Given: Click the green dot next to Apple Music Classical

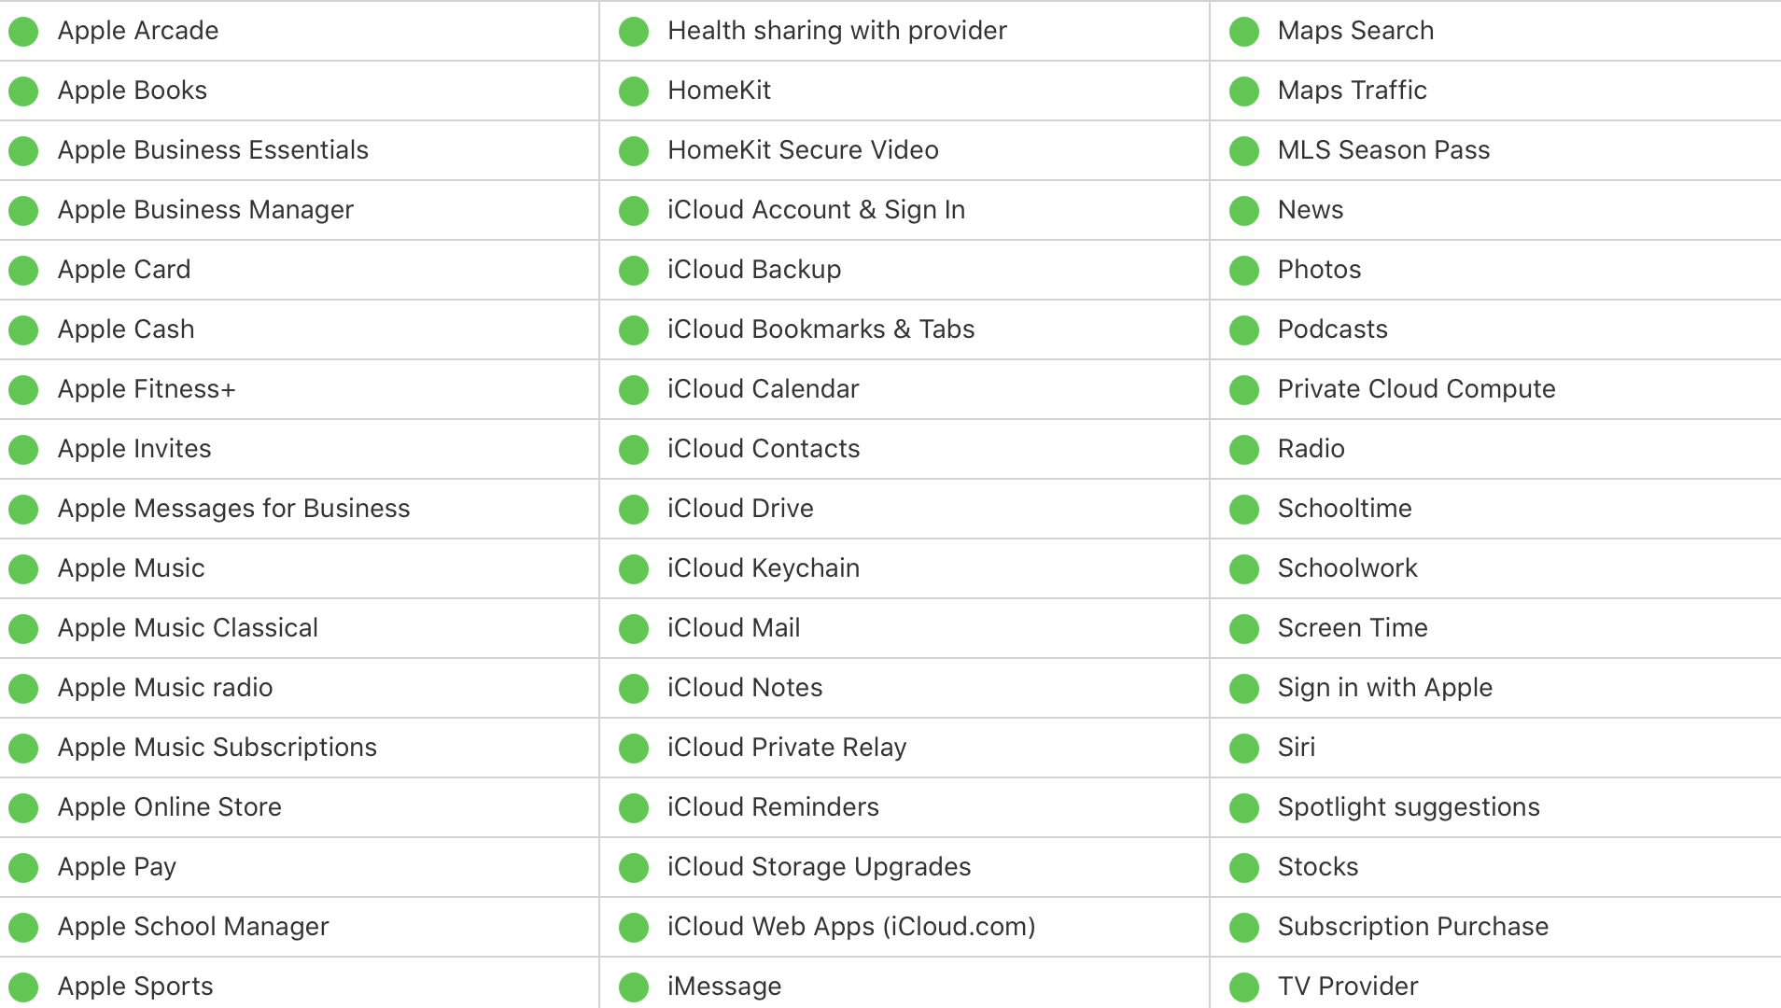Looking at the screenshot, I should [23, 628].
